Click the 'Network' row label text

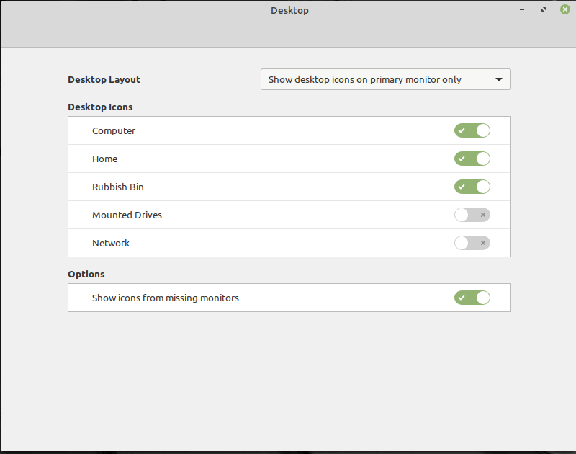click(x=111, y=243)
